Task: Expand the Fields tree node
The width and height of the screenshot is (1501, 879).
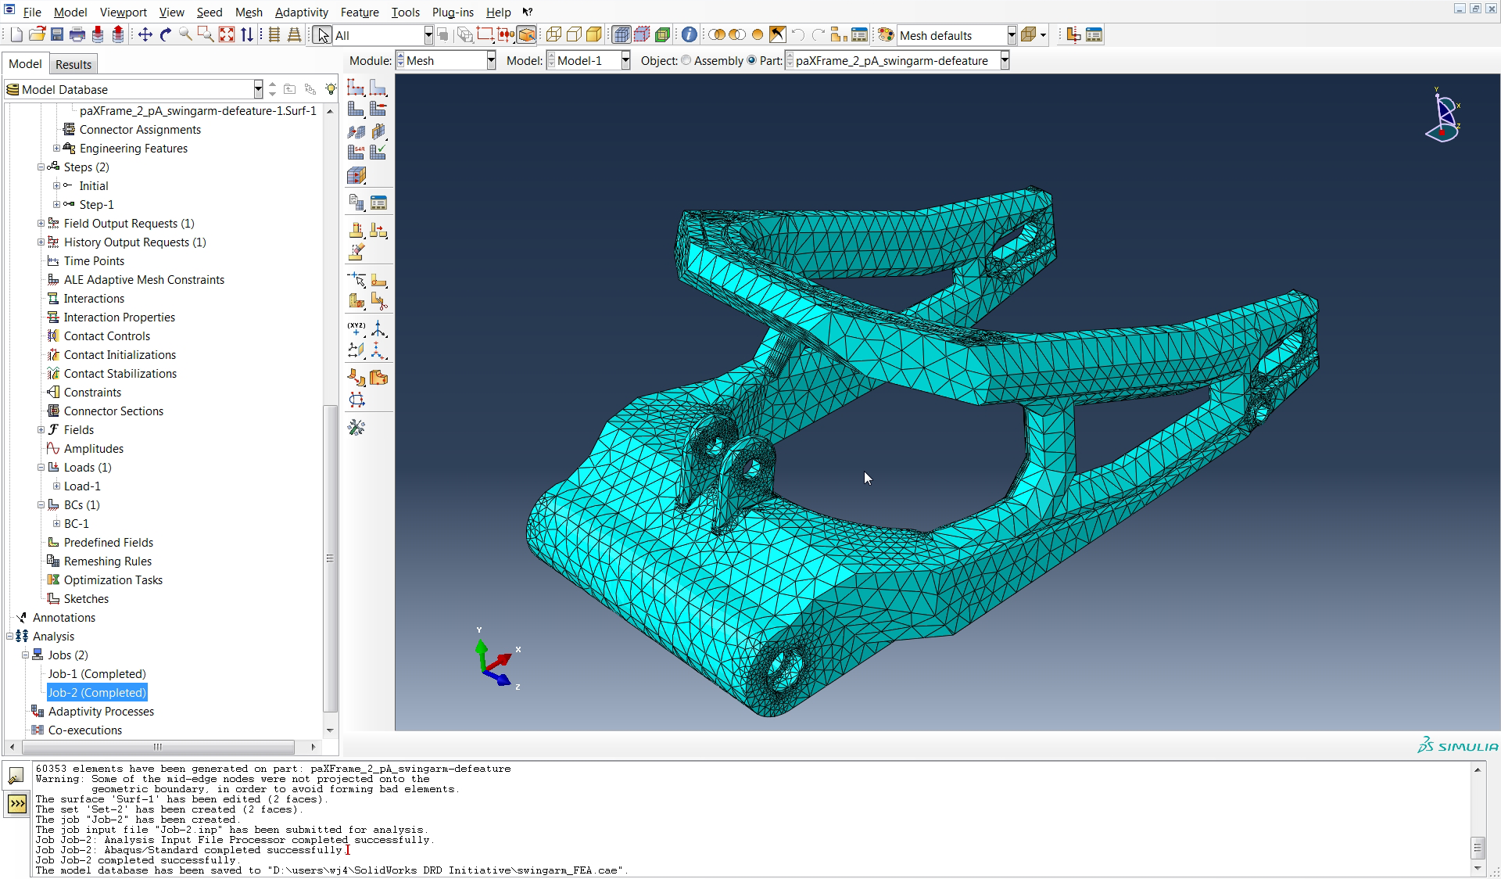Action: tap(41, 429)
